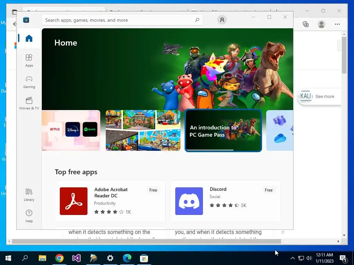354x265 pixels.
Task: Open the Windows Start menu
Action: (8, 258)
